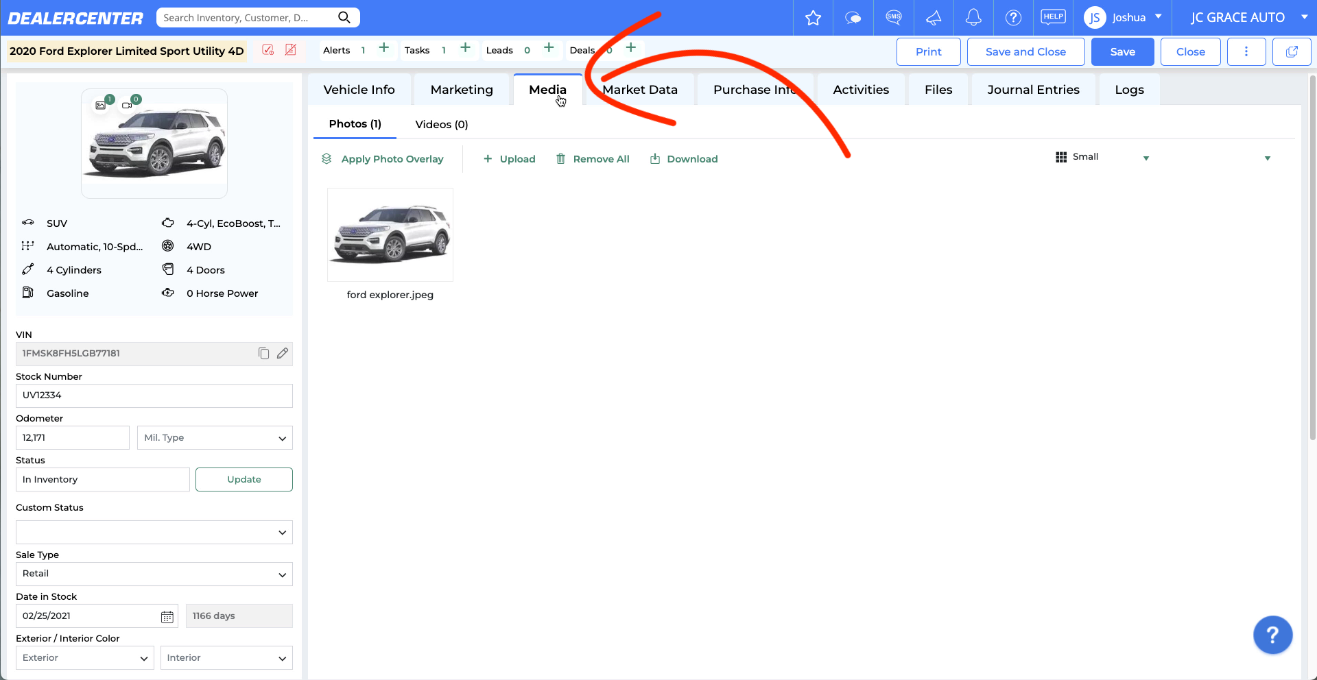Expand the JC GRACE AUTO dealer dropdown

pyautogui.click(x=1304, y=17)
